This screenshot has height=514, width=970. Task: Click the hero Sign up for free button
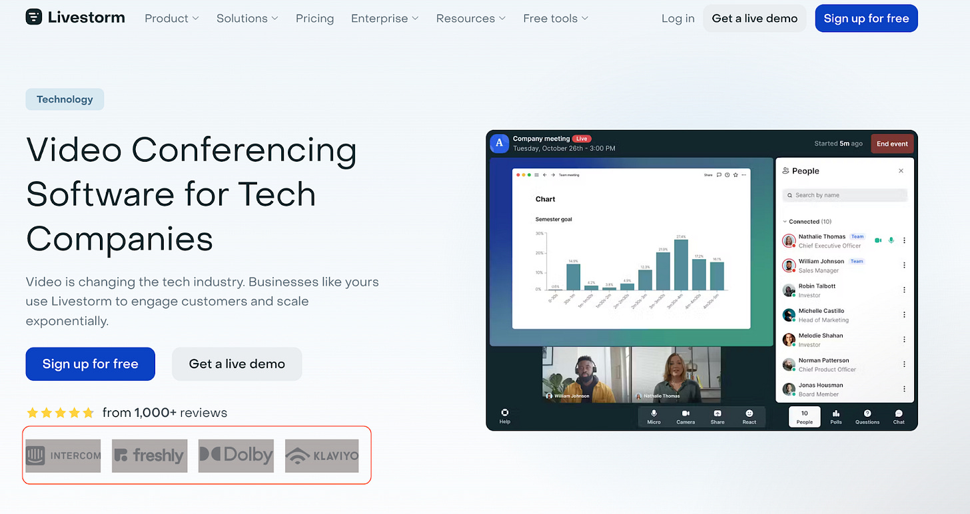91,364
